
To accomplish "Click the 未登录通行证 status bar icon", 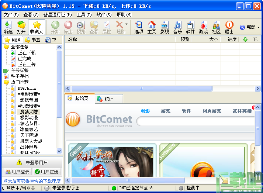I will (x=47, y=188).
